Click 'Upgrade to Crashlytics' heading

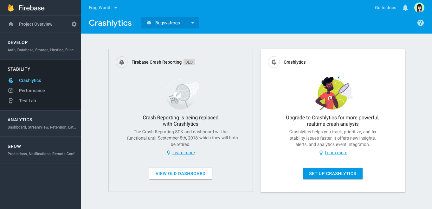tap(333, 121)
